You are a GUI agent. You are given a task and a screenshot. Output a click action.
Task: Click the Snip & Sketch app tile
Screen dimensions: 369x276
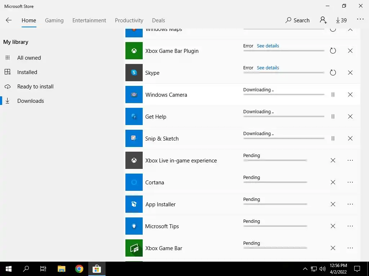tap(134, 138)
